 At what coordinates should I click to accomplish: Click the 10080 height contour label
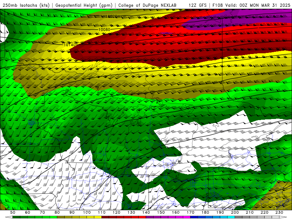(104, 30)
